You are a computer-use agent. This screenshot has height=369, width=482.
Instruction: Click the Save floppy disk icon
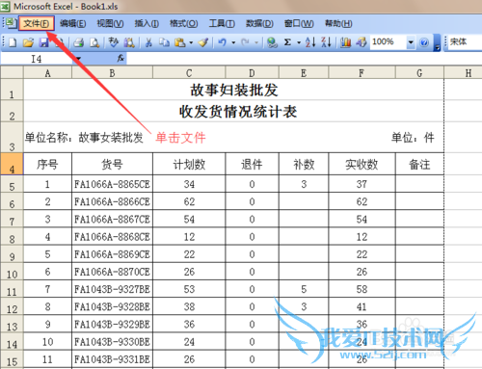pyautogui.click(x=43, y=42)
